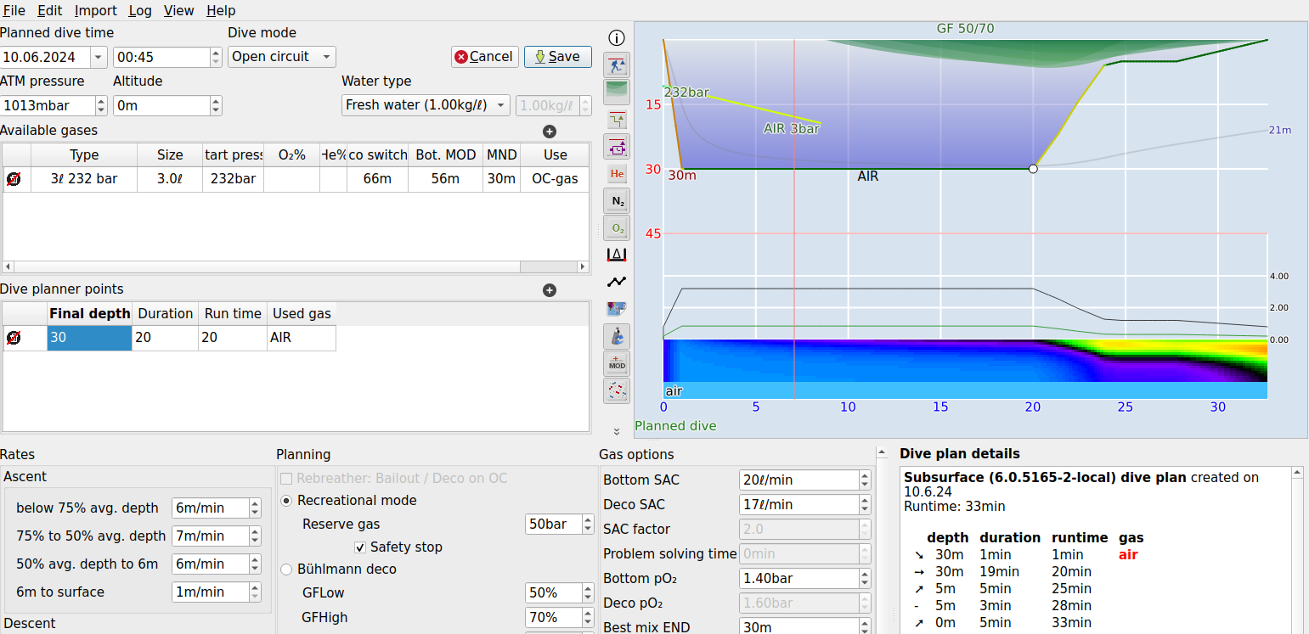This screenshot has width=1309, height=634.
Task: Cancel the dive plan
Action: click(484, 56)
